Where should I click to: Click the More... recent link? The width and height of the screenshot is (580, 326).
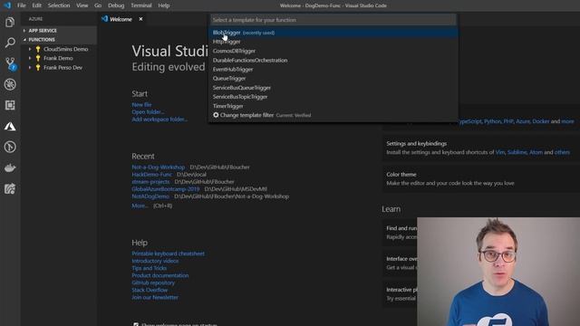tap(140, 206)
